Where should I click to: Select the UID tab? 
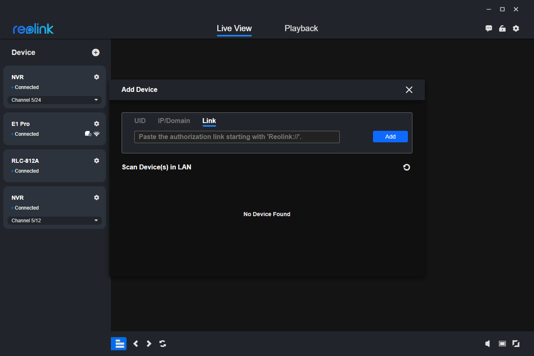pyautogui.click(x=140, y=121)
